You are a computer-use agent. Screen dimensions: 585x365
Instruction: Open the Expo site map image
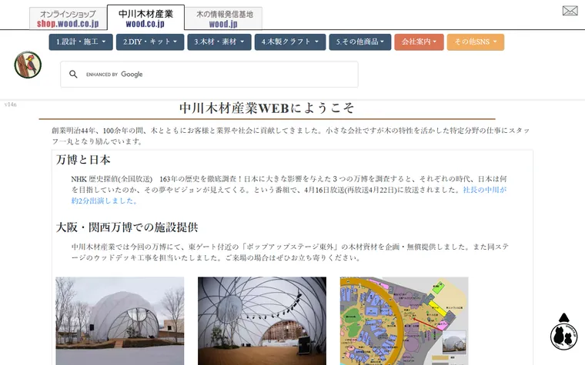pyautogui.click(x=404, y=320)
